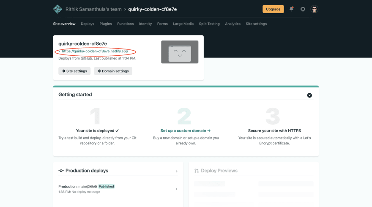This screenshot has height=207, width=372.
Task: Open the Production deploys heading
Action: pyautogui.click(x=87, y=171)
